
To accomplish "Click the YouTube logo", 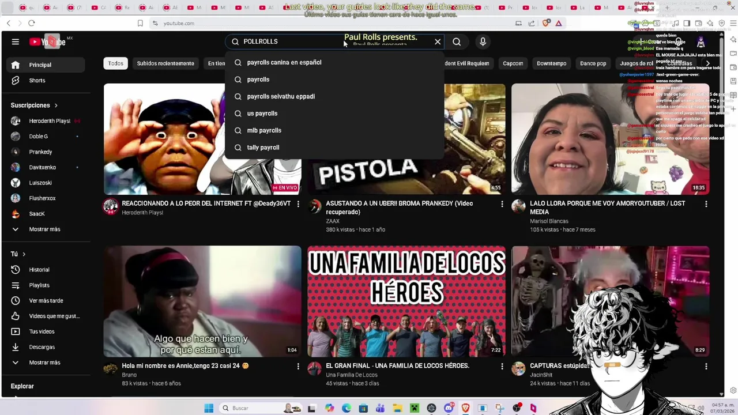I will [48, 41].
